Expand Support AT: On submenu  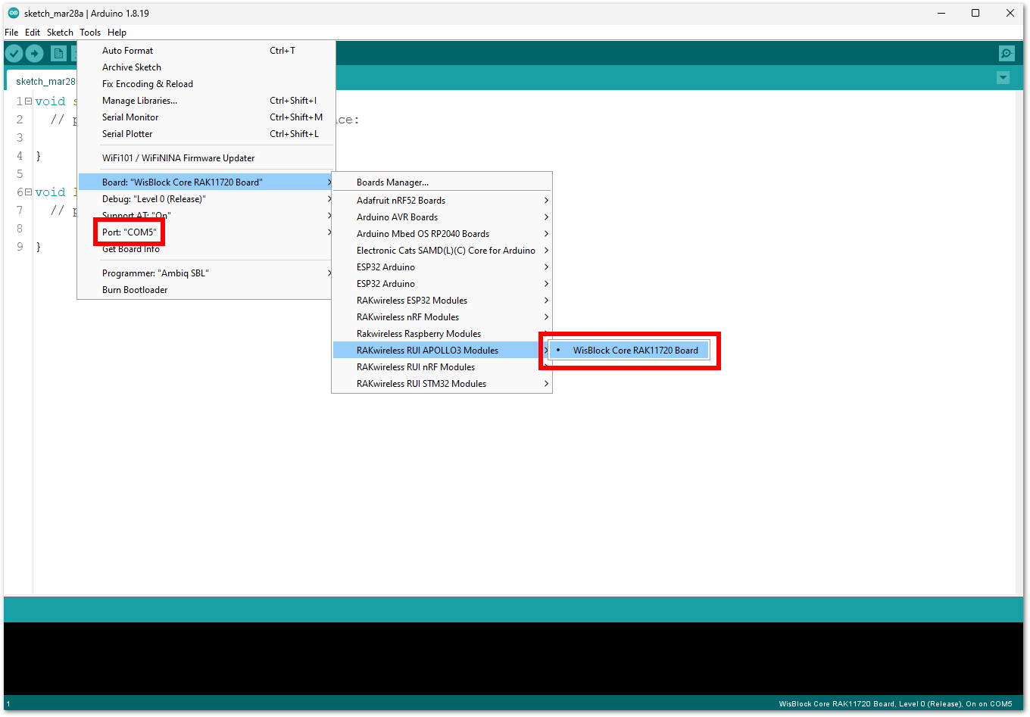206,216
